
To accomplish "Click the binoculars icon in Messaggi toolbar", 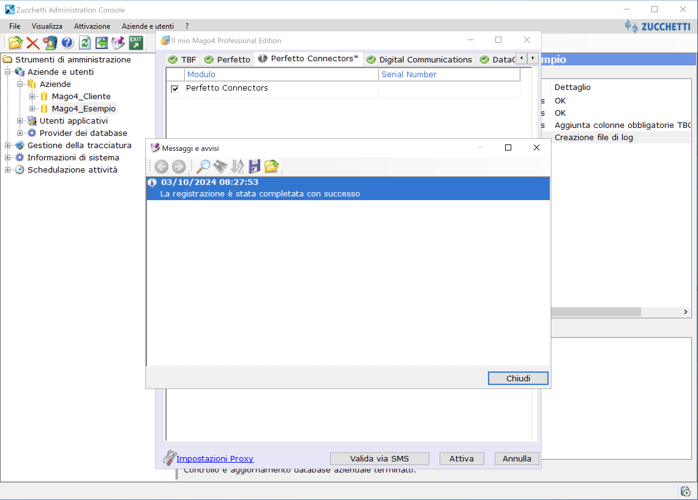I will pyautogui.click(x=220, y=166).
